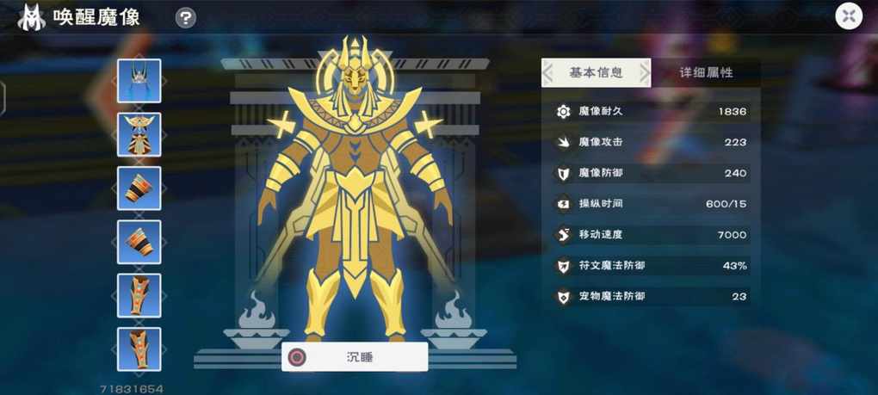
Task: Select the bottom leg armor slot
Action: 139,349
